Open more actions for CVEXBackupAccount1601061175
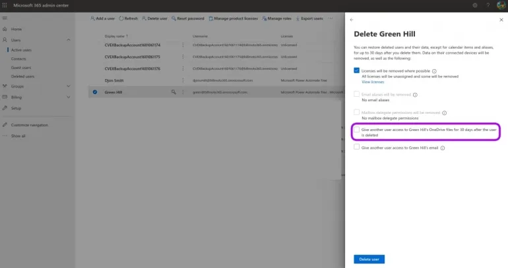The height and width of the screenshot is (268, 508). pyautogui.click(x=183, y=57)
